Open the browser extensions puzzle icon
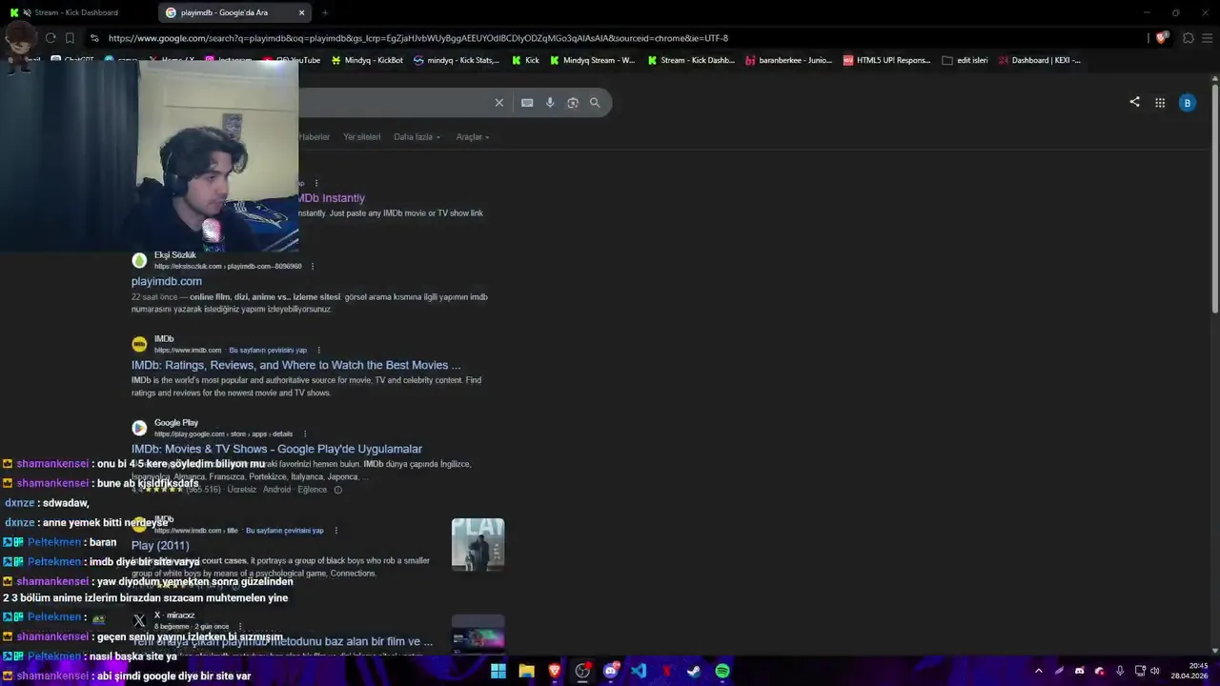This screenshot has width=1220, height=686. click(x=1189, y=38)
